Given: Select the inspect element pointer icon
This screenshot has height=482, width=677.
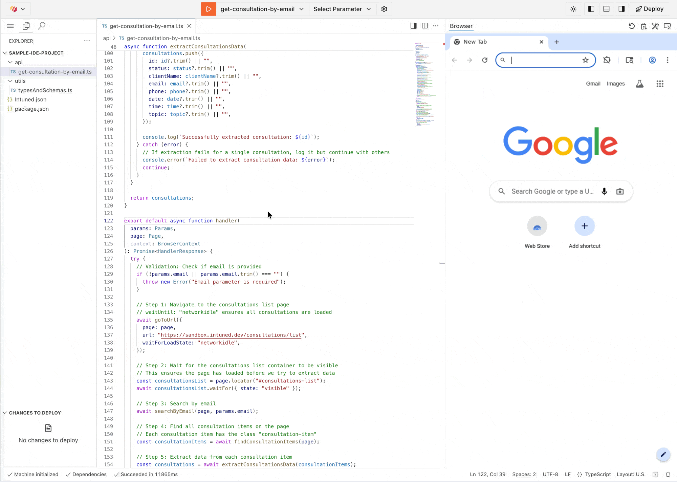Looking at the screenshot, I should 667,26.
